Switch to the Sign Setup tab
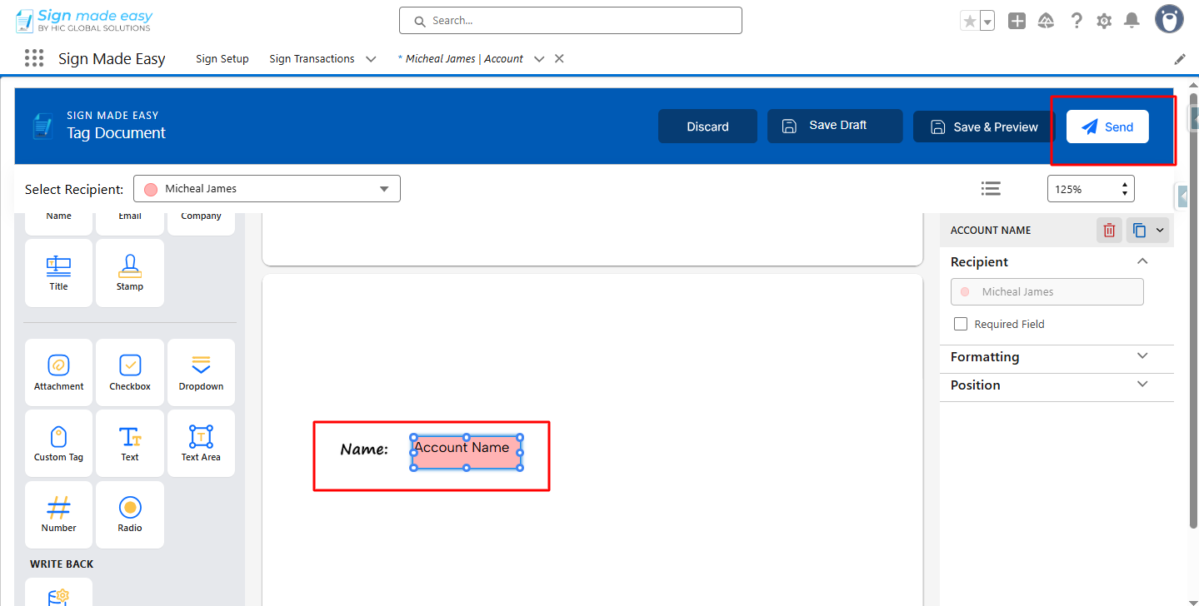This screenshot has width=1199, height=606. [222, 59]
